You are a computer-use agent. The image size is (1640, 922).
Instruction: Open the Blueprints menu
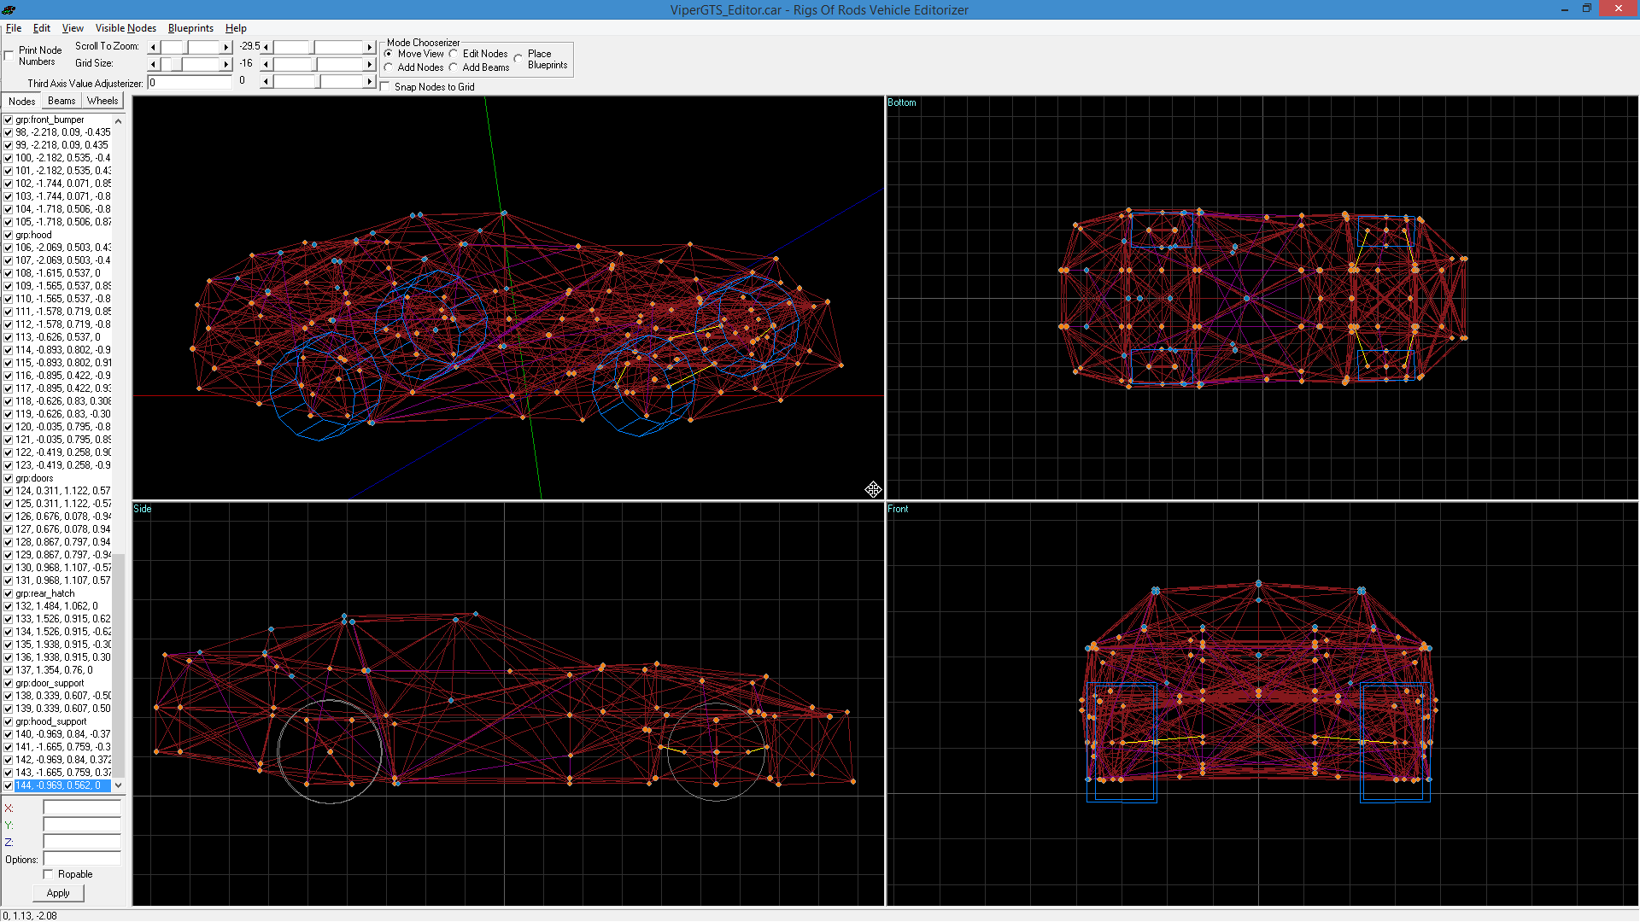tap(190, 28)
